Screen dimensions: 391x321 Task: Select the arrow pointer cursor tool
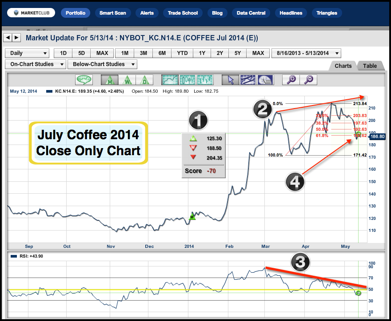[230, 80]
